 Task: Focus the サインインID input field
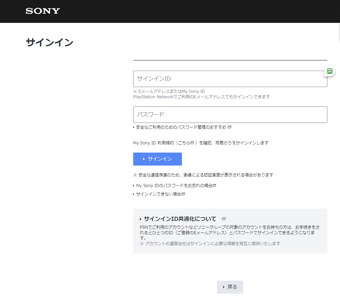point(230,79)
